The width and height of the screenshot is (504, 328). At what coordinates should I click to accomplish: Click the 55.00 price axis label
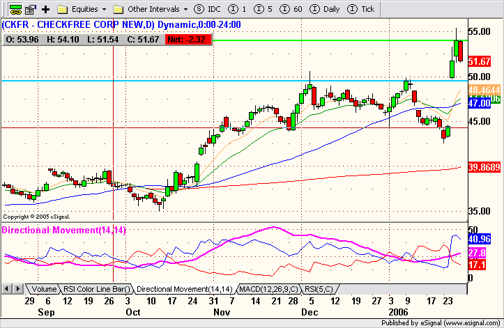(x=479, y=31)
